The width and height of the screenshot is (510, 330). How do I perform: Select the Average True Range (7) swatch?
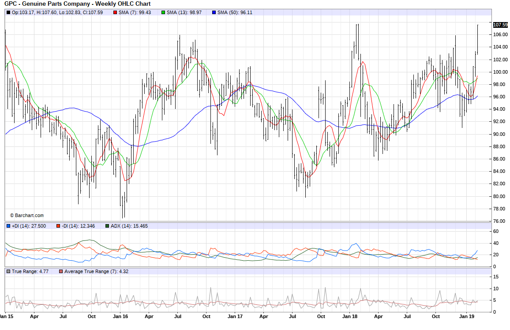[x=61, y=271]
